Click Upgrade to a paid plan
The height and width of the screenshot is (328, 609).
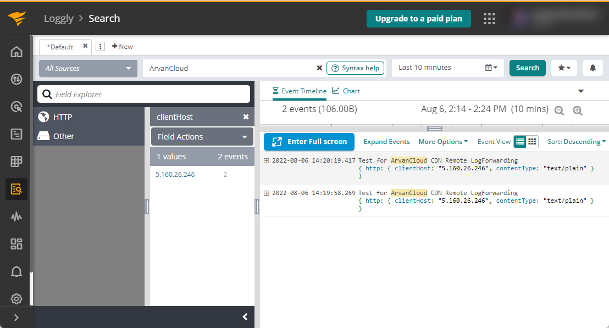point(419,19)
